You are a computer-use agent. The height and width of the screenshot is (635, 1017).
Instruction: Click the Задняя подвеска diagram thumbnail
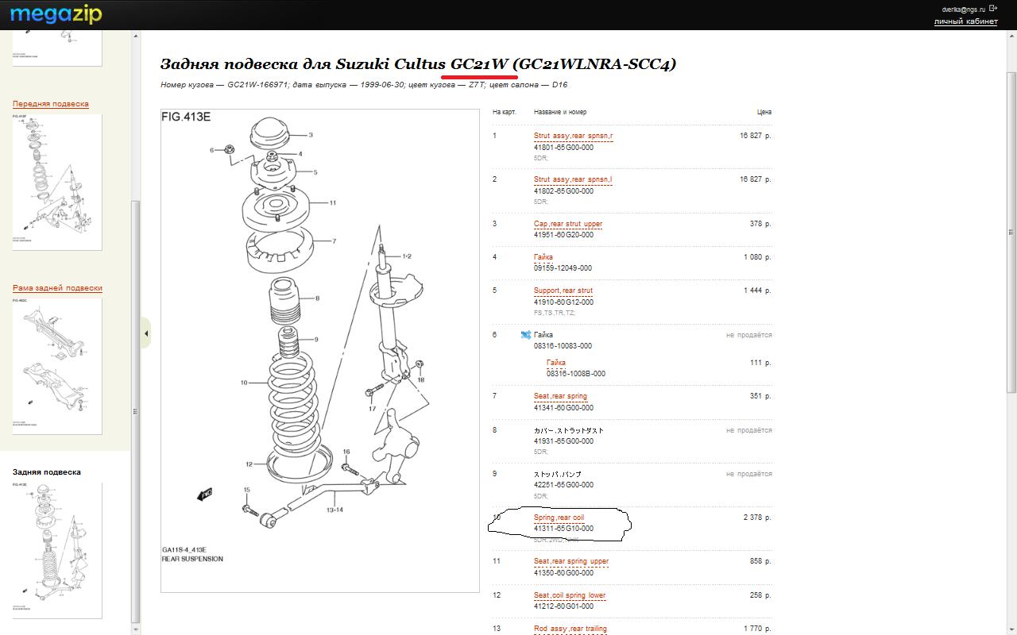[57, 549]
